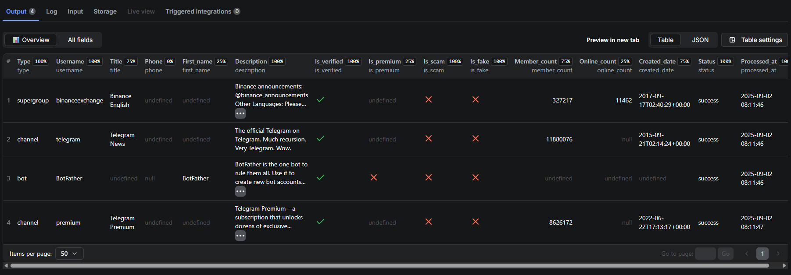Select the Input tab
Screen dimensions: 791x275
pyautogui.click(x=75, y=11)
